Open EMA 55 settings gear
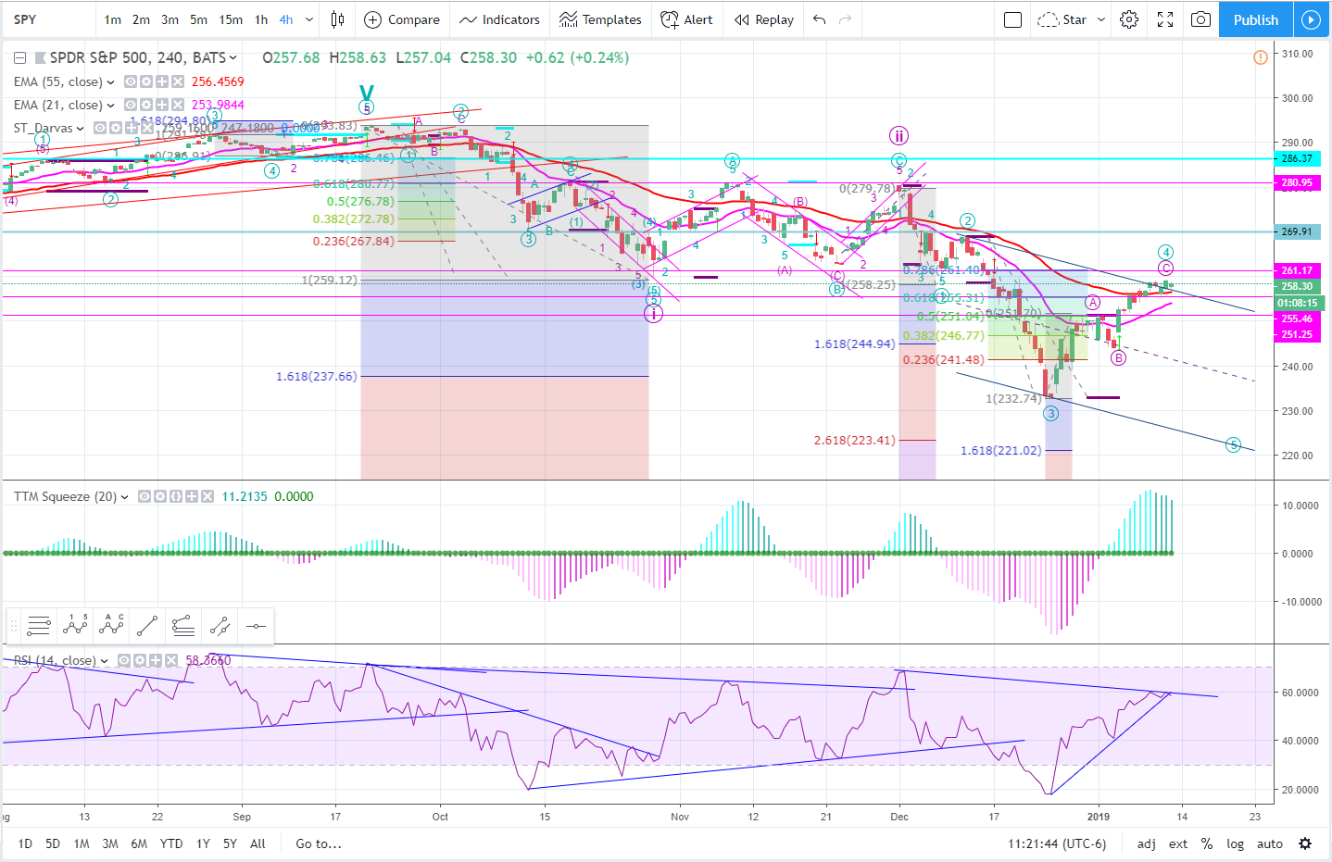Screen dimensions: 1332x862 (x=146, y=81)
